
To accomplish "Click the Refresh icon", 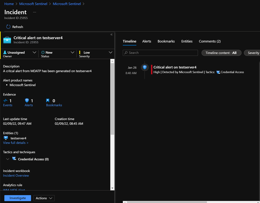I will [8, 27].
